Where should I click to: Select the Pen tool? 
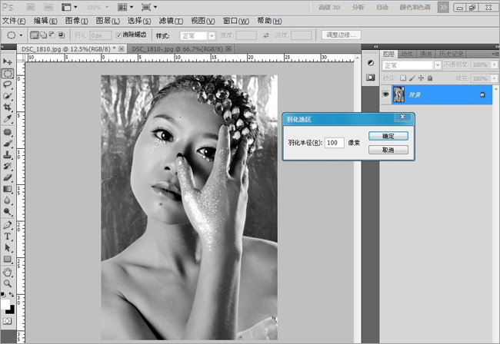8,225
